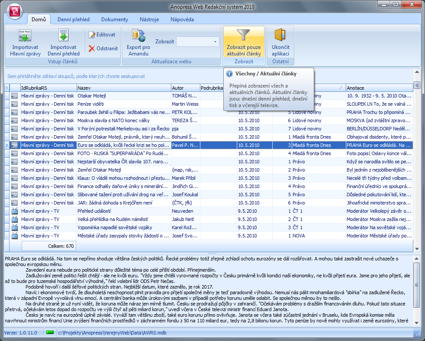Switch to the Denní přehled tab
Viewport: 425px width, 341px height.
pos(74,19)
